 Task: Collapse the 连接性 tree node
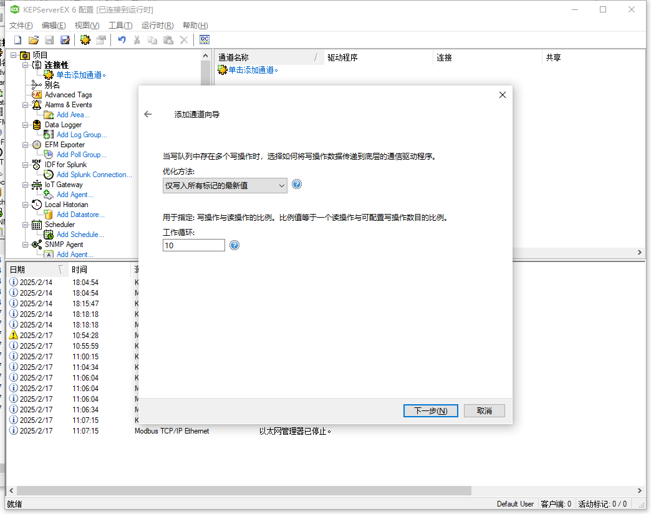pyautogui.click(x=26, y=65)
